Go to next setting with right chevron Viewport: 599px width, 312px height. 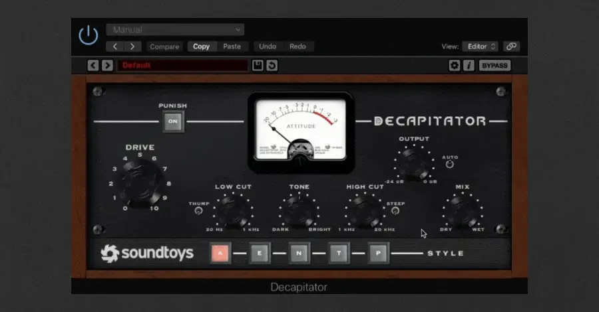pos(132,46)
